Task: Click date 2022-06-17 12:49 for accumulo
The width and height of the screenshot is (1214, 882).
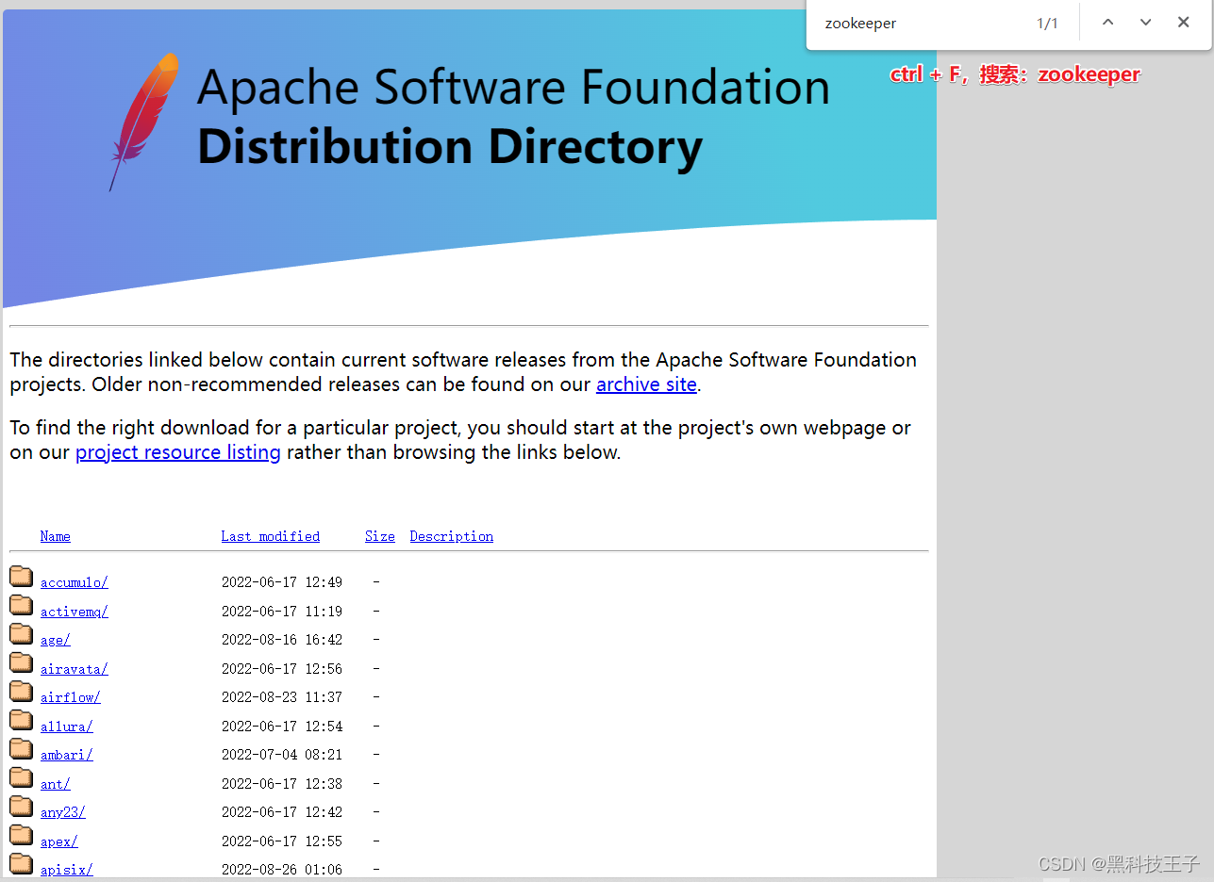Action: [x=282, y=582]
